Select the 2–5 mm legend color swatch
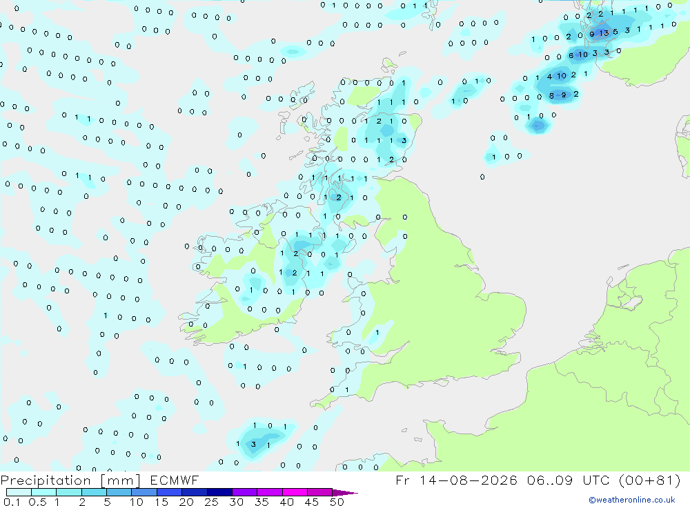The image size is (690, 506). coord(94,492)
